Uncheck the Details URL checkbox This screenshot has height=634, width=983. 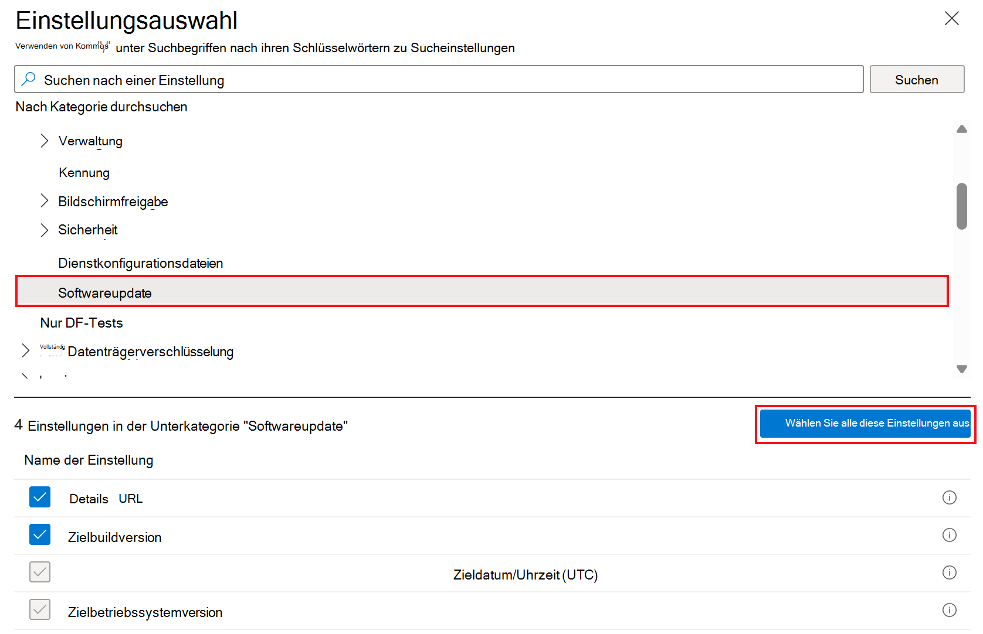(x=40, y=497)
